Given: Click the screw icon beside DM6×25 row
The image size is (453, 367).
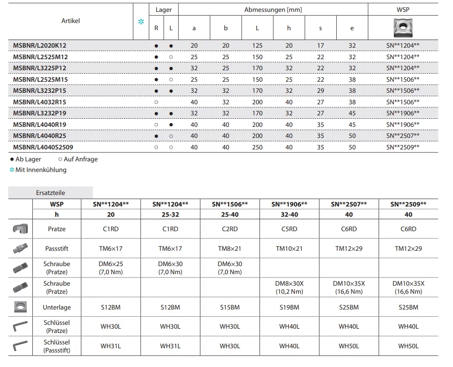Looking at the screenshot, I should (20, 268).
